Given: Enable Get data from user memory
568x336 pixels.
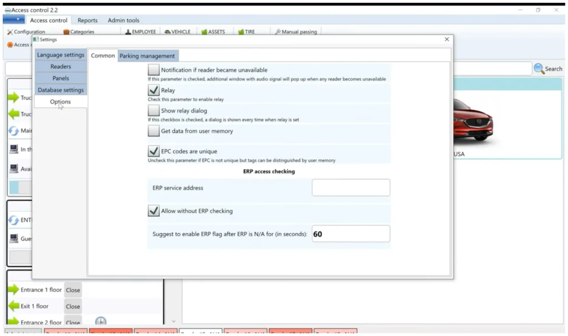Looking at the screenshot, I should (154, 131).
